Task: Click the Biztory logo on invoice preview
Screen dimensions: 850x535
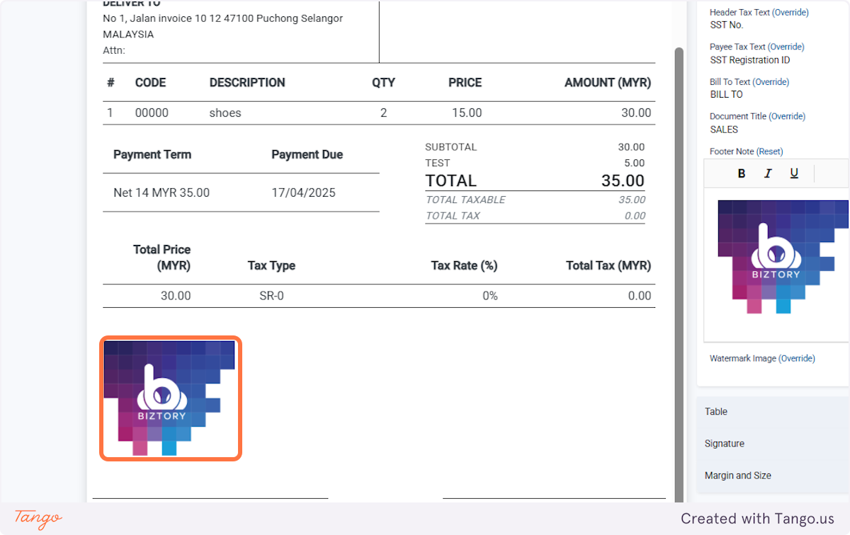Action: point(170,398)
